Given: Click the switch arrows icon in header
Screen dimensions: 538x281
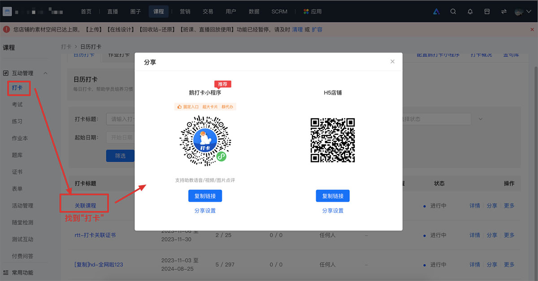Looking at the screenshot, I should (503, 12).
